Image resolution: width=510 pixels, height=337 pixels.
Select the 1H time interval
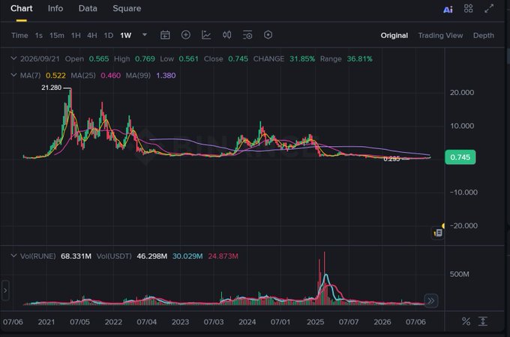click(x=76, y=35)
